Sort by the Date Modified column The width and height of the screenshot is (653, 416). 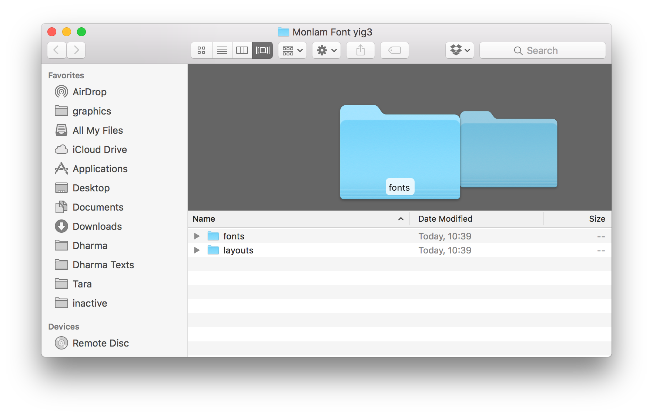[477, 219]
